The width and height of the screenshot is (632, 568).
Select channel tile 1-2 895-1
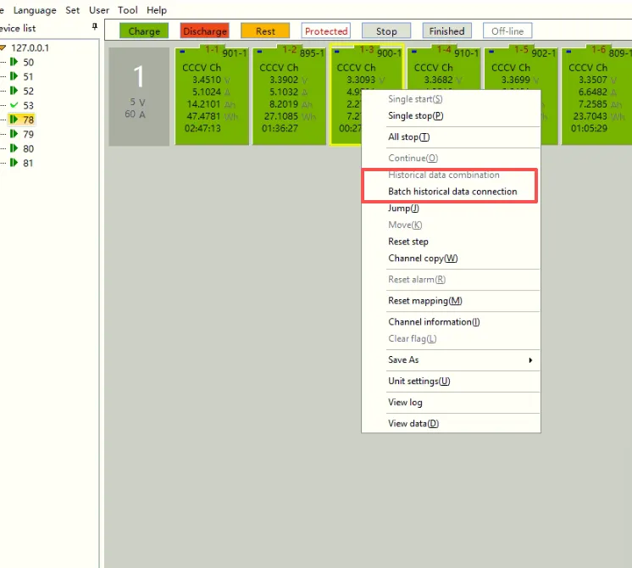coord(289,96)
